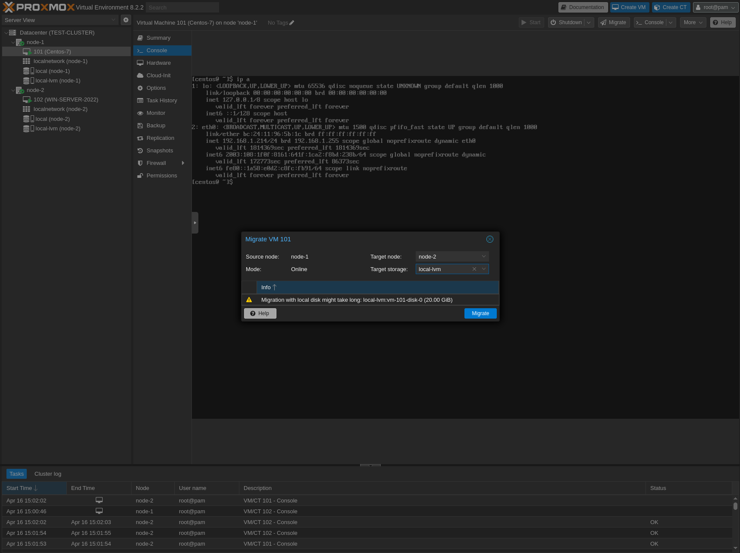Collapse the node-2 tree entry
This screenshot has width=740, height=553.
tap(13, 90)
